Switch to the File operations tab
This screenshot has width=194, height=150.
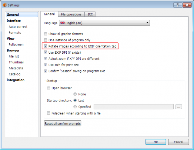pos(71,14)
